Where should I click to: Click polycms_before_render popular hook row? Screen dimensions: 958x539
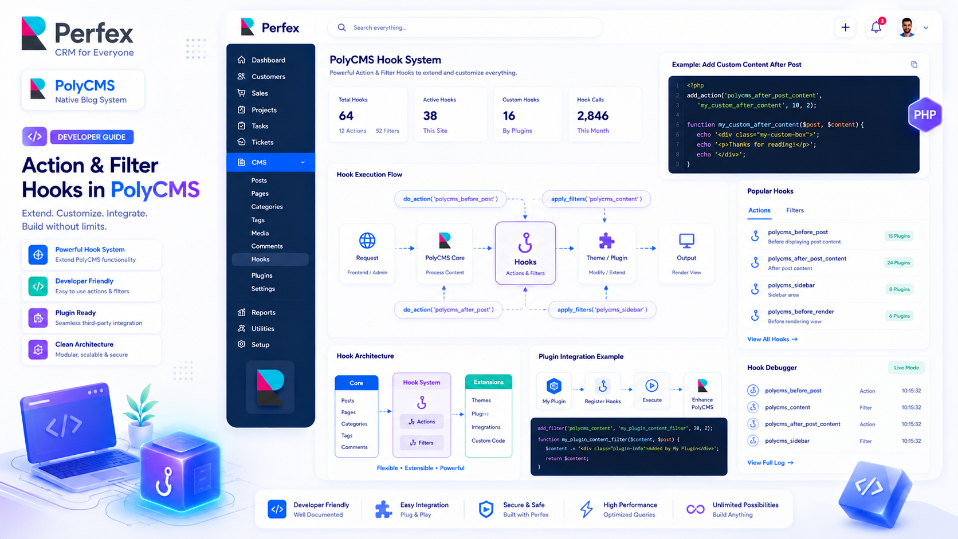click(832, 316)
